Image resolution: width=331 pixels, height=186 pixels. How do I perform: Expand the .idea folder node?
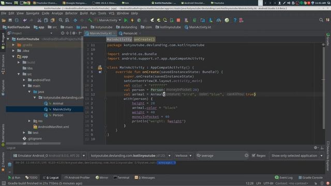click(13, 51)
